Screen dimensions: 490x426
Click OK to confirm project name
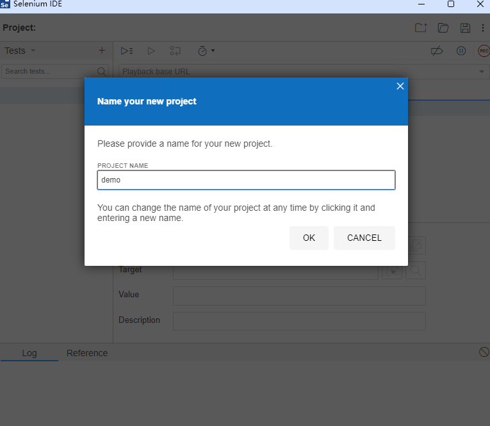[x=309, y=238]
